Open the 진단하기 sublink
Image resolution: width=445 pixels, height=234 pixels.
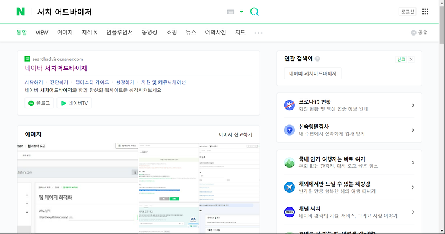[x=59, y=82]
